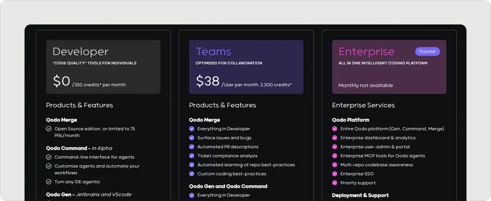Click 'Deployment & Support' subheading
The height and width of the screenshot is (201, 491).
tap(360, 195)
